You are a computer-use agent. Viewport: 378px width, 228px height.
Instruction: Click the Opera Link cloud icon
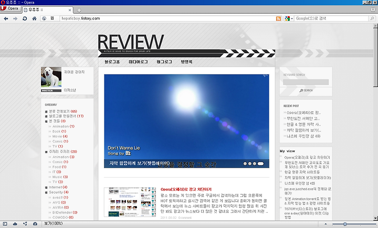[x=15, y=224]
